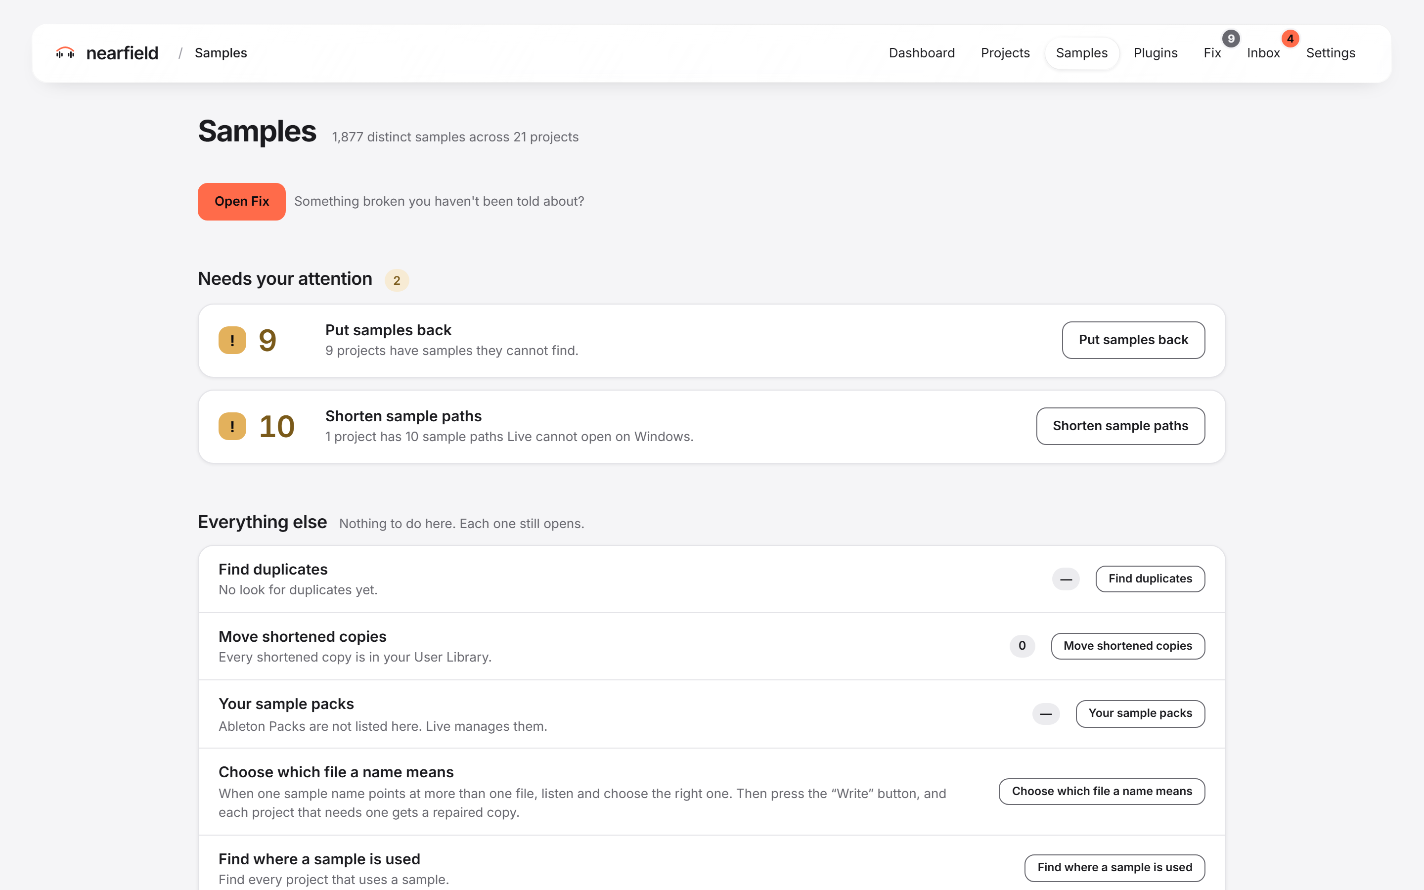This screenshot has height=890, width=1424.
Task: Click the Your sample packs button
Action: coord(1140,713)
